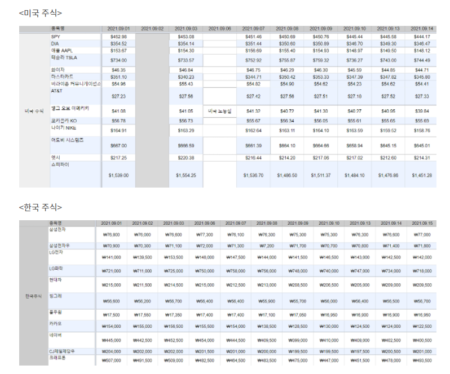Click LG전자 price ₩153,500
Screen dimensions: 450x374
coord(173,257)
